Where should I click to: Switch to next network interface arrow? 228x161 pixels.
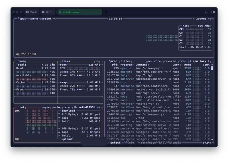pyautogui.click(x=99, y=107)
